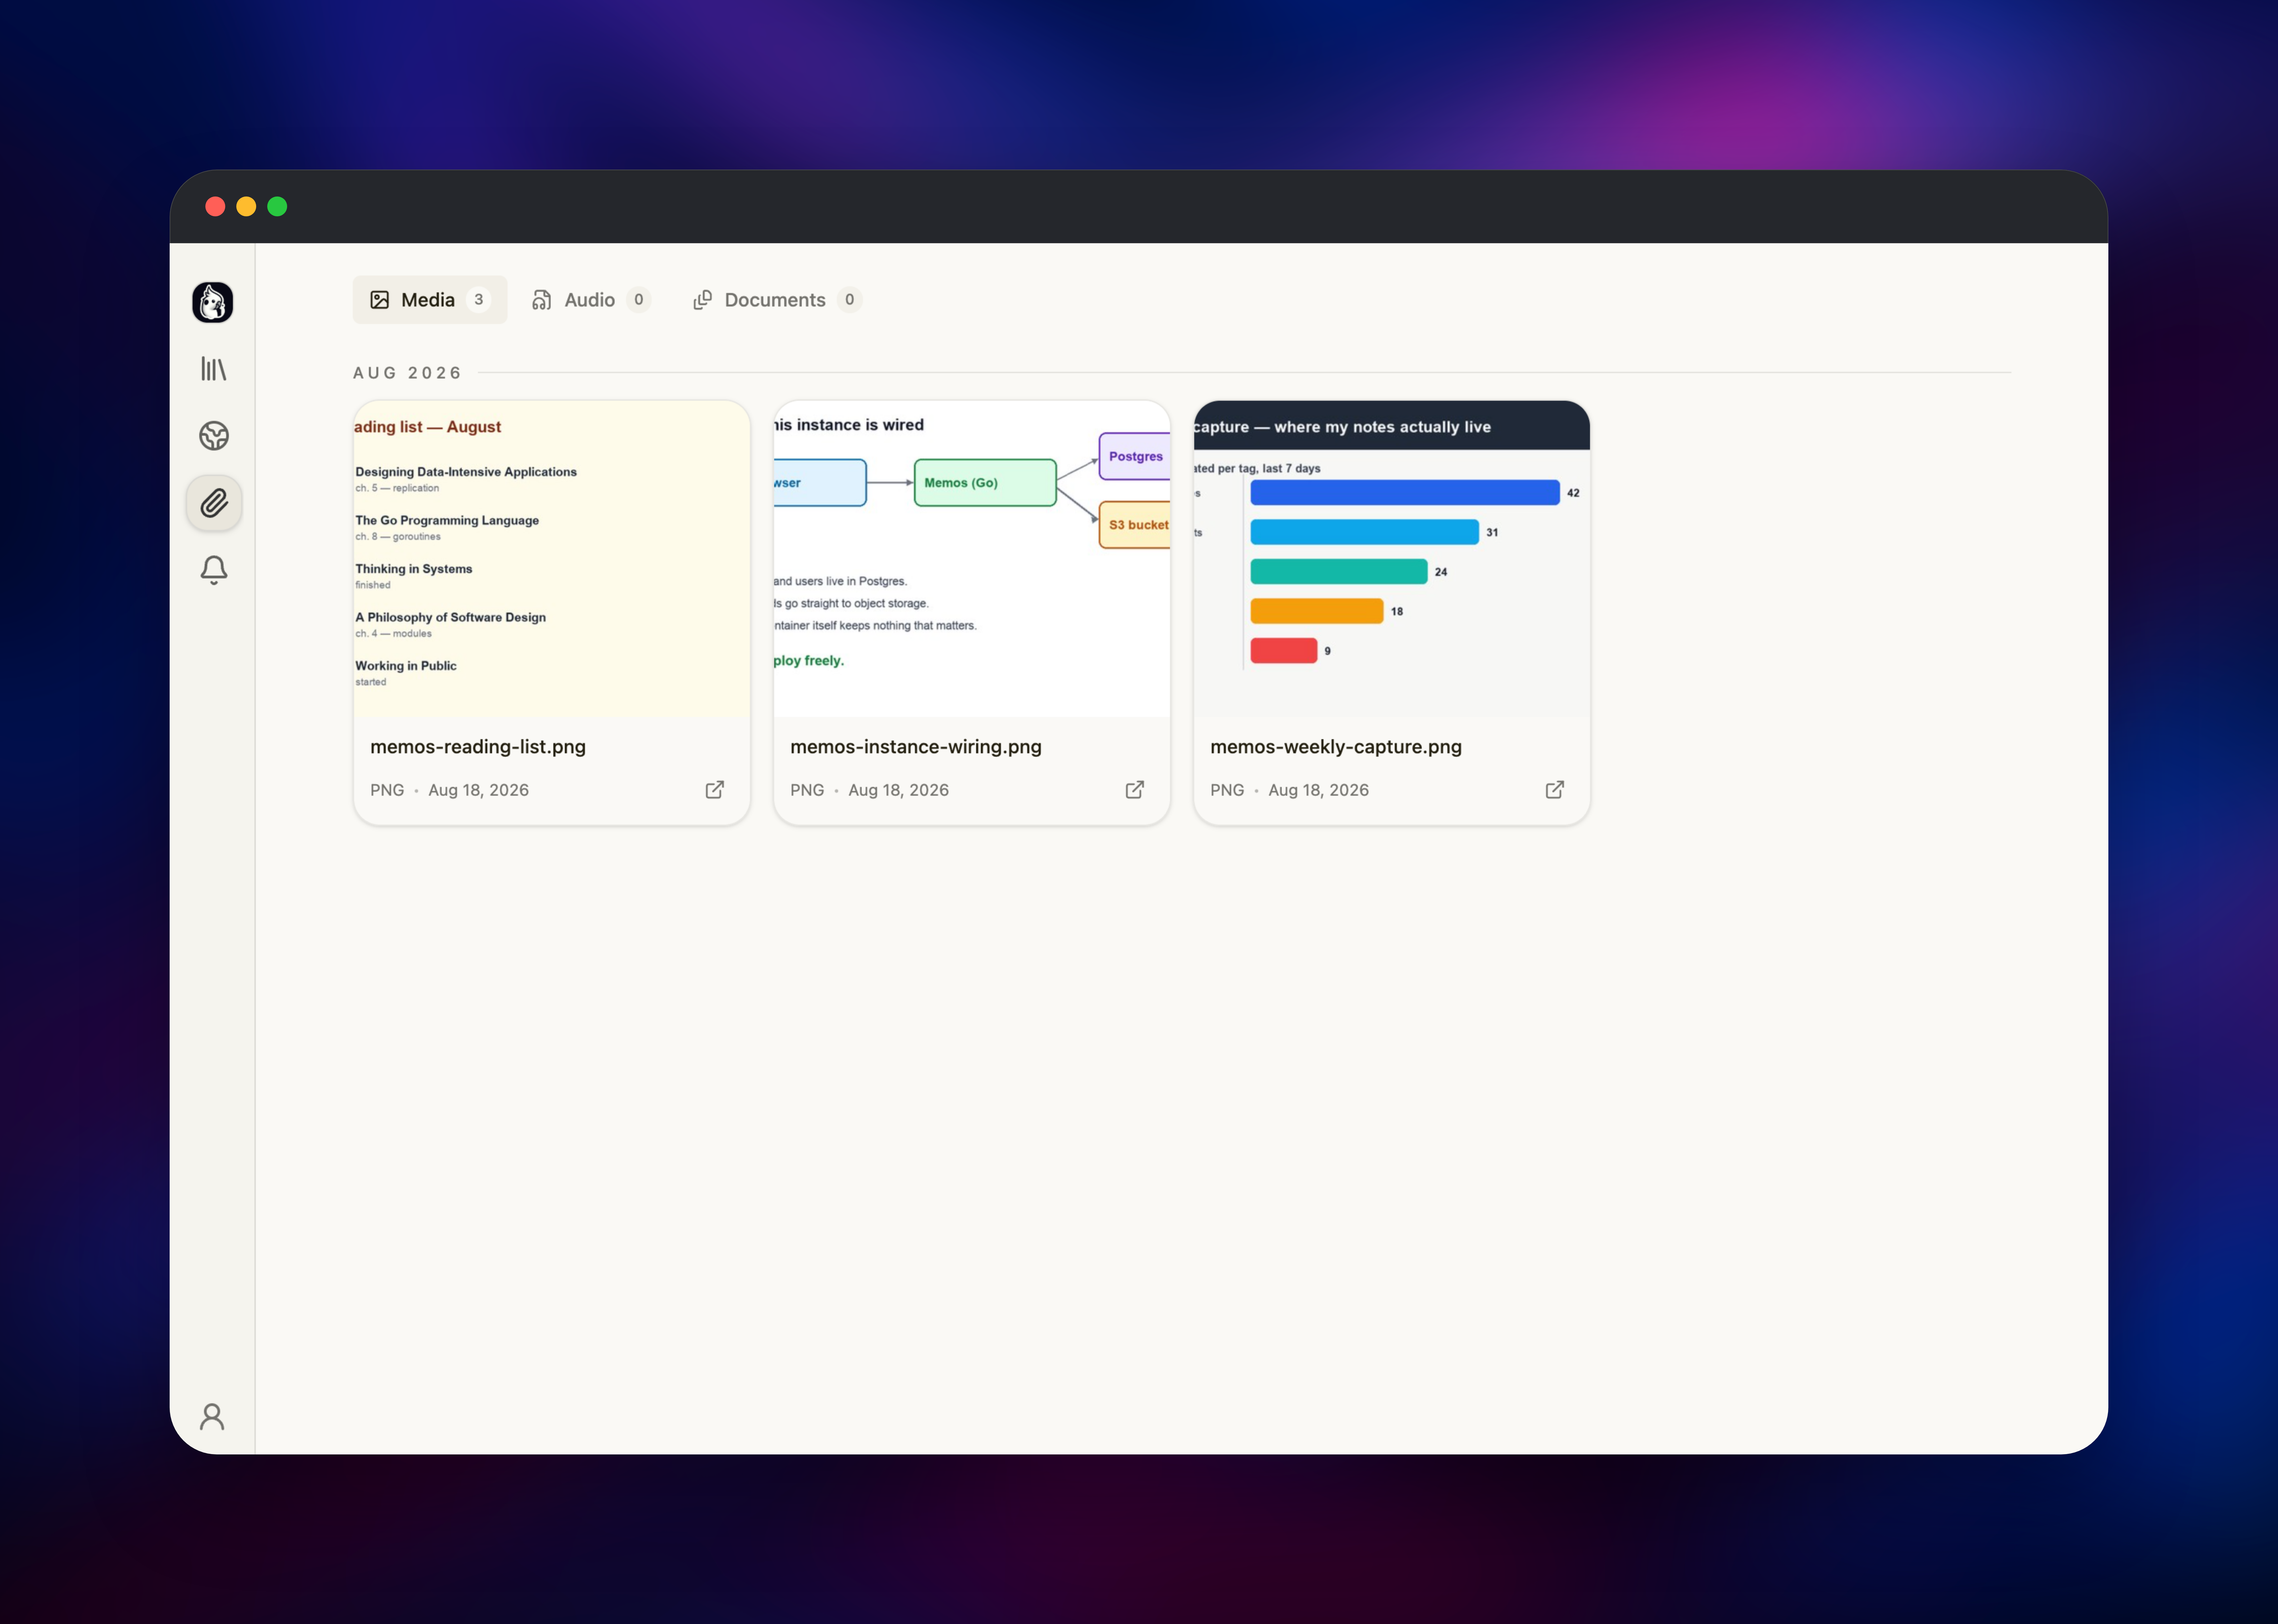Screen dimensions: 2278x1624
Task: Maximize the window with the green button
Action: 277,206
